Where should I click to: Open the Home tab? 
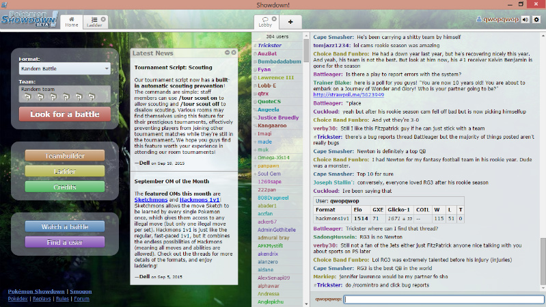point(72,21)
